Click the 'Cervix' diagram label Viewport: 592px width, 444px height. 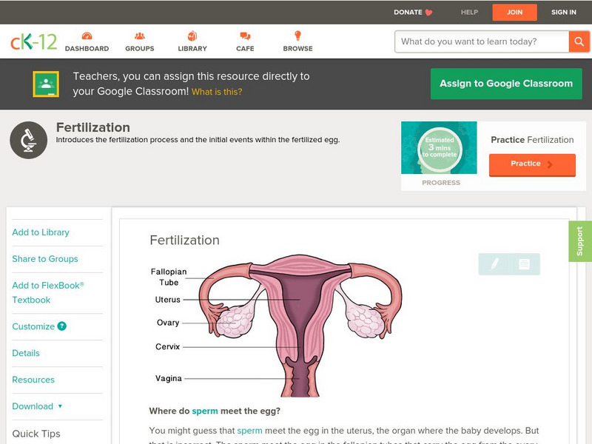tap(168, 346)
